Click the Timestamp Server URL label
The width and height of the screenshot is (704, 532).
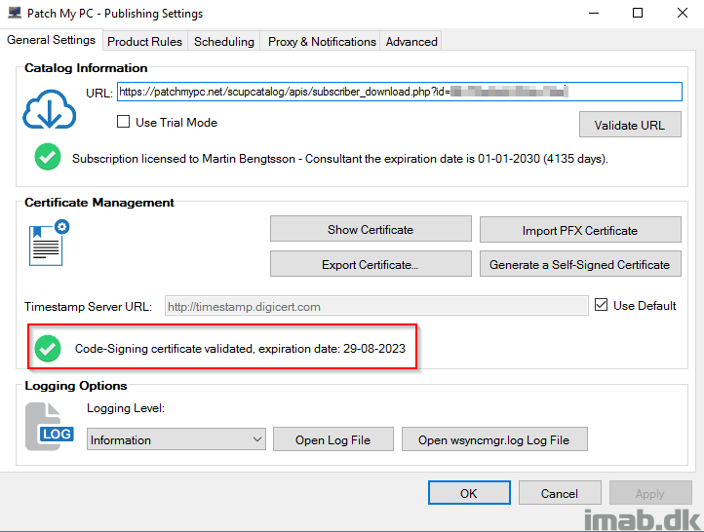[x=88, y=306]
